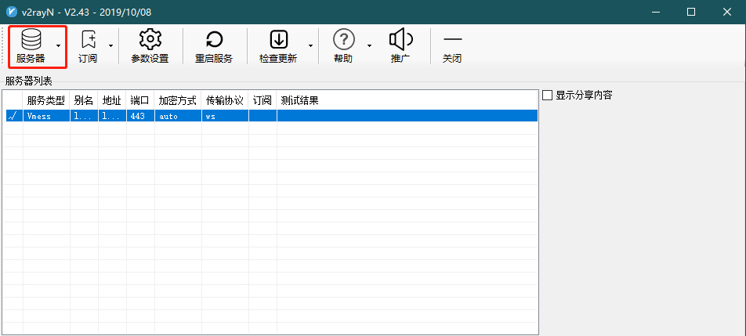Minimize the v2rayN window
Viewport: 746px width, 336px height.
click(x=656, y=12)
